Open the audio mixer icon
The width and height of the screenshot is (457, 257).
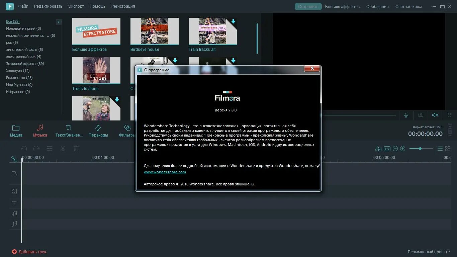[378, 149]
